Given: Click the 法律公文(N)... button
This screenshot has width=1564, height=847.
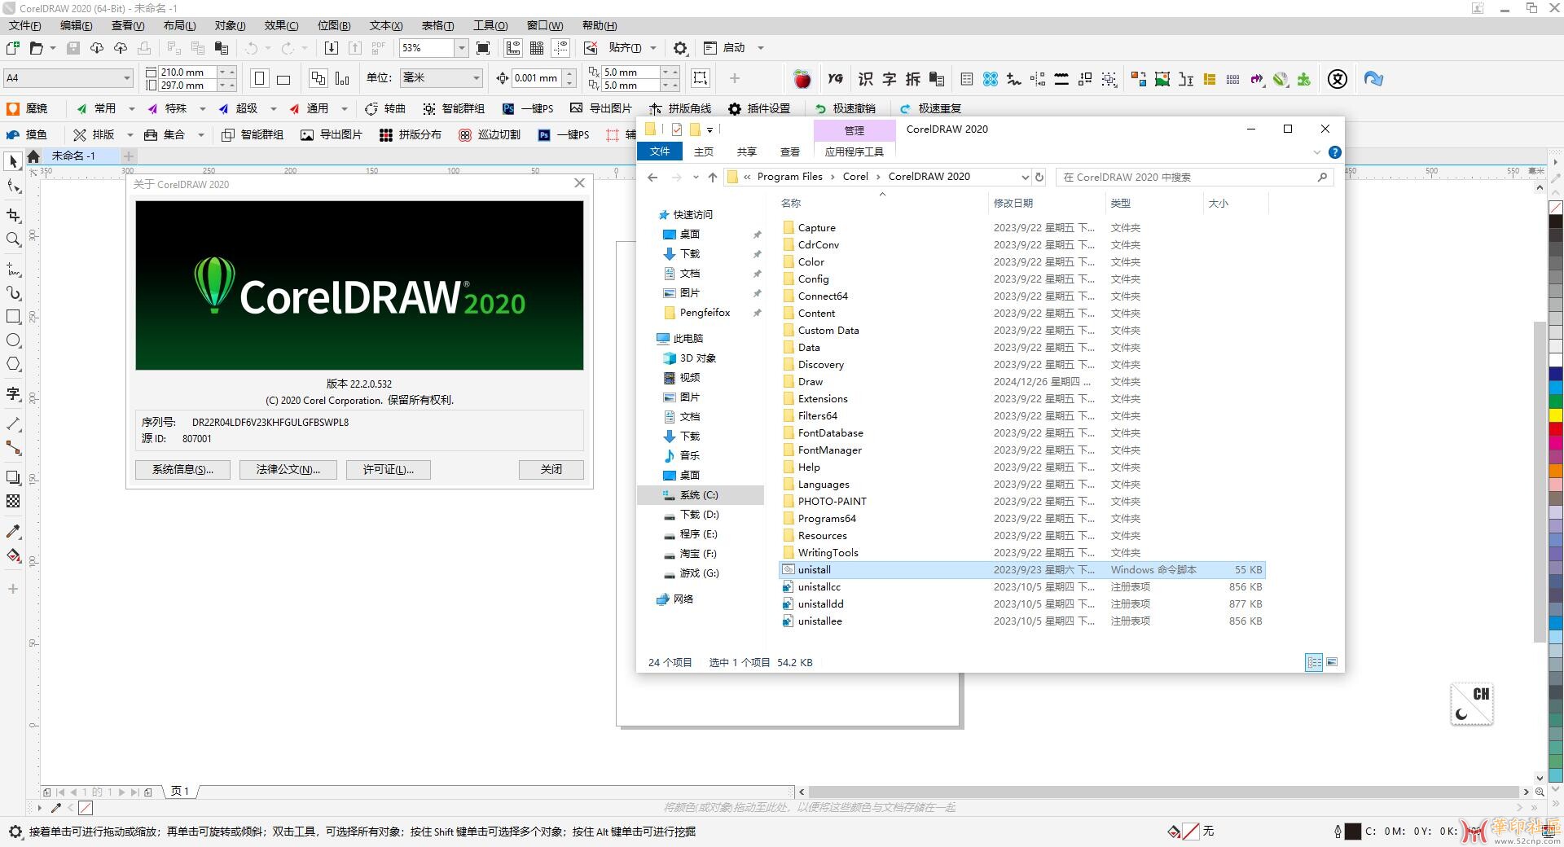Looking at the screenshot, I should 288,469.
